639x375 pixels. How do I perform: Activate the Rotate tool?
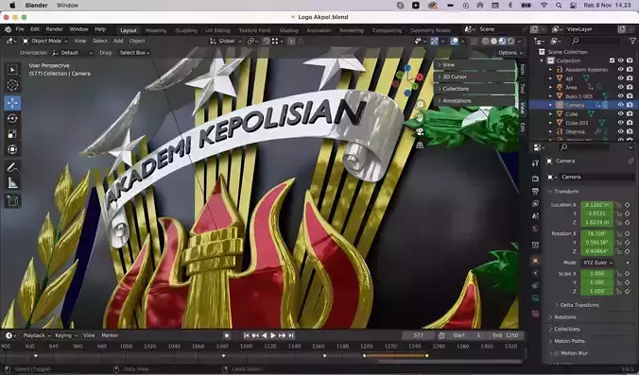pos(12,118)
